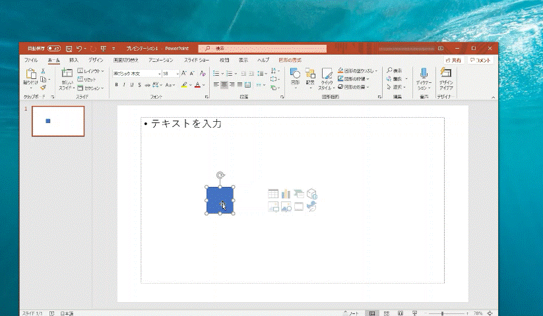Toggle the AutoSave (自動保存) switch

(x=53, y=49)
